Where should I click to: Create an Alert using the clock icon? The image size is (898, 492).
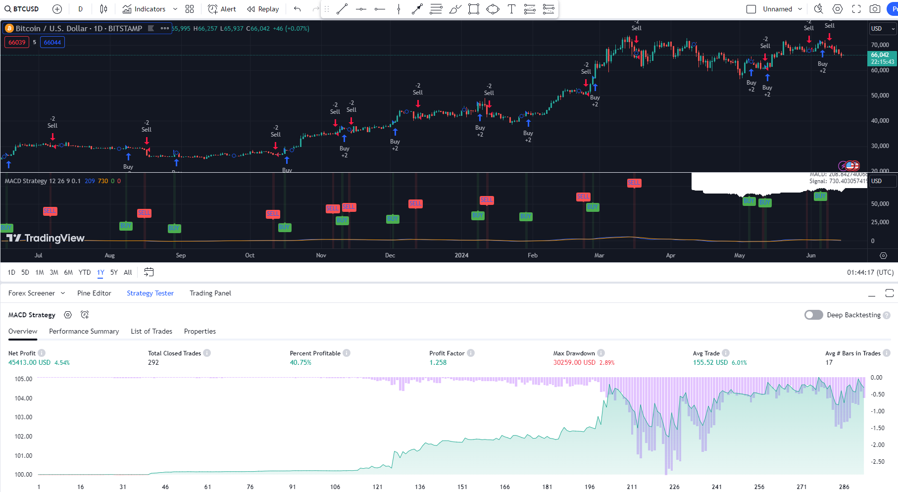click(221, 8)
